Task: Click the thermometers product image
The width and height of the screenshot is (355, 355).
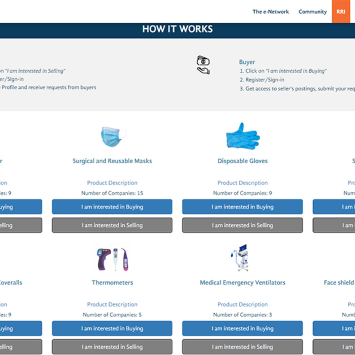Action: click(113, 260)
